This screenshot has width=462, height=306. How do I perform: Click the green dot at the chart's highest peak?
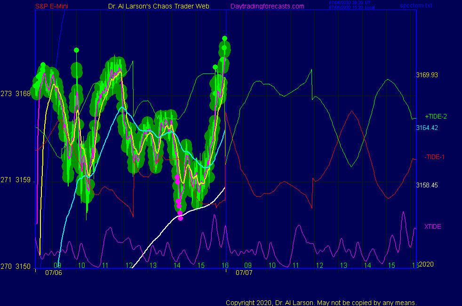pos(225,38)
